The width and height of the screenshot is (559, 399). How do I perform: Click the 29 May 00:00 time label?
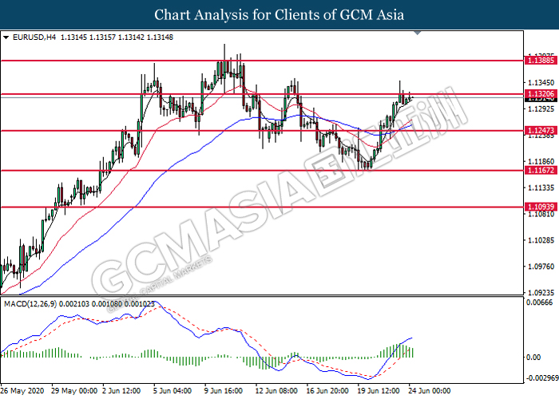[74, 391]
